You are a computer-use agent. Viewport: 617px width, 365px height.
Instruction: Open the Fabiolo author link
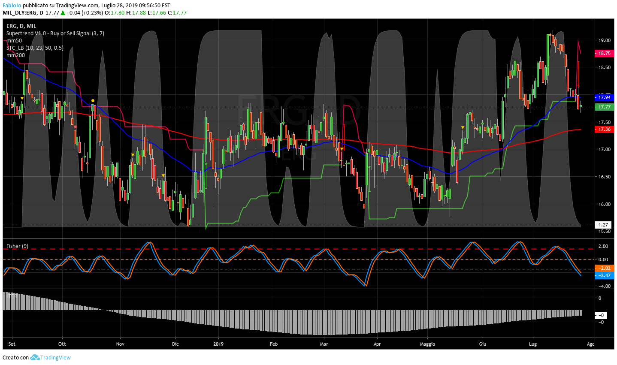pos(12,6)
